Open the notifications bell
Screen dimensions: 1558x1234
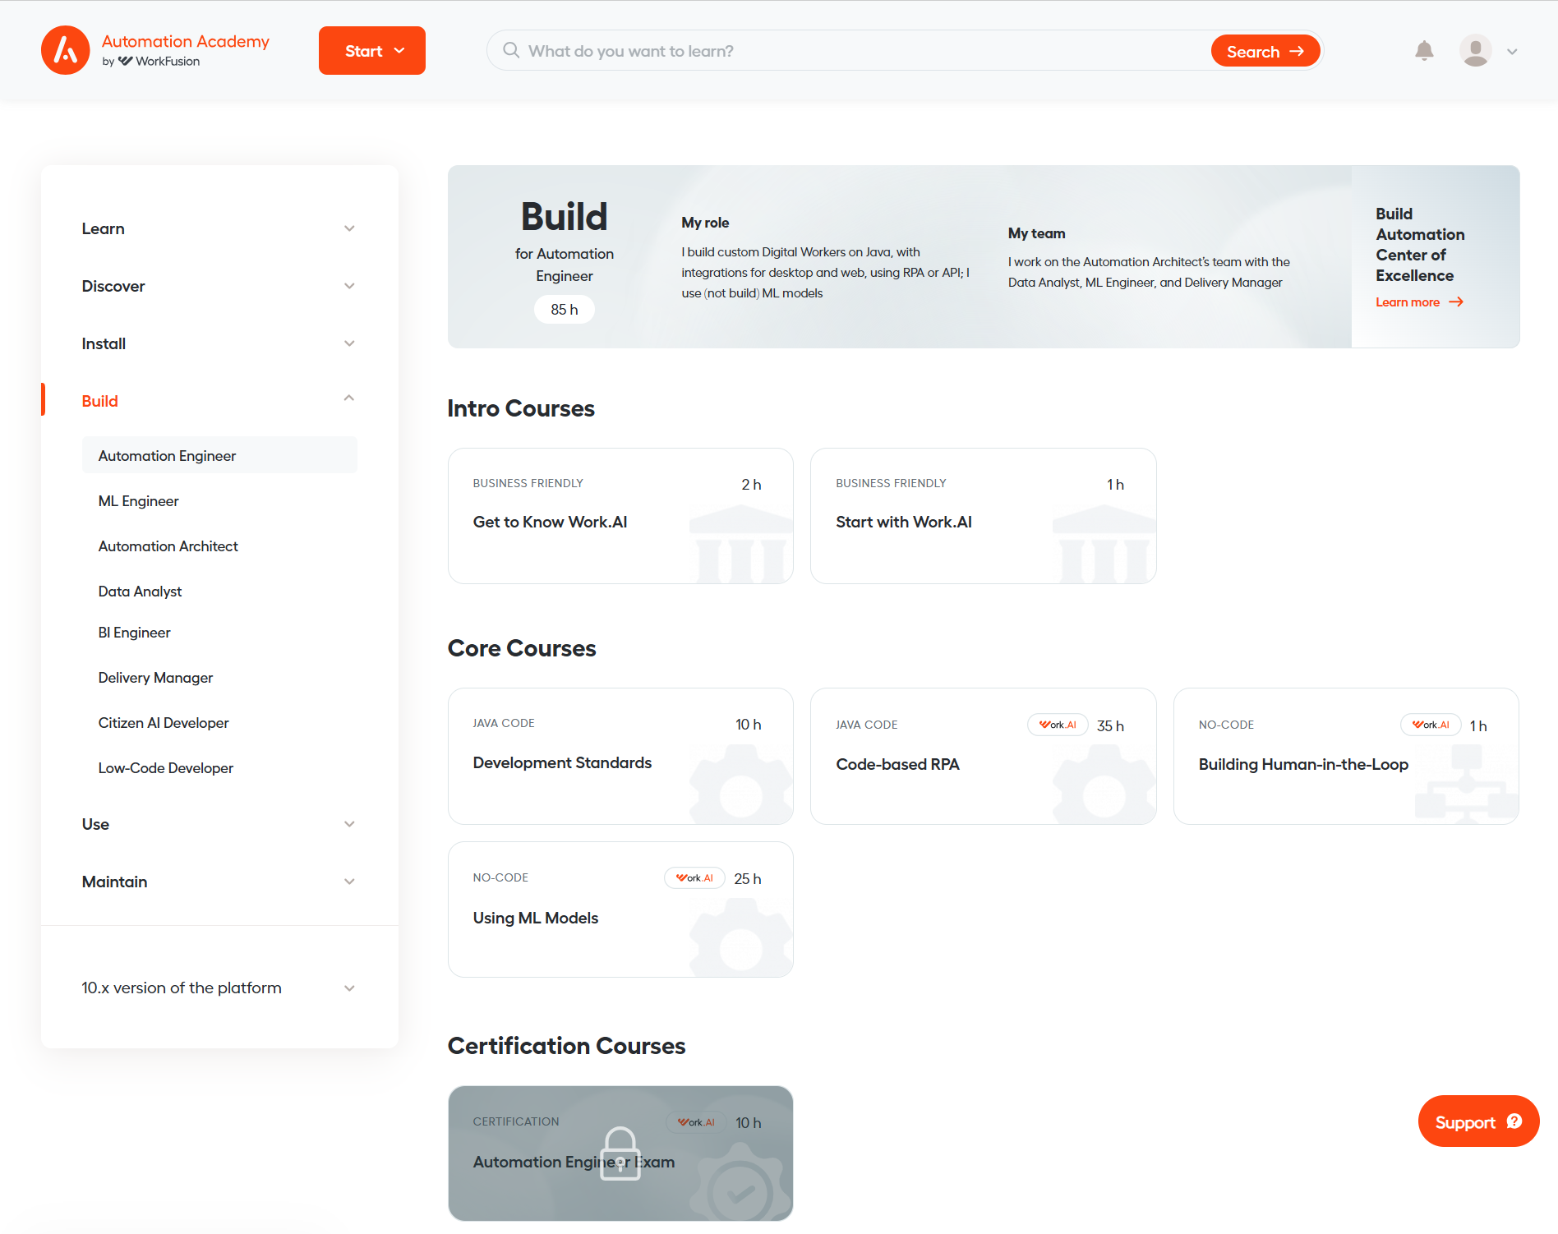(x=1424, y=51)
